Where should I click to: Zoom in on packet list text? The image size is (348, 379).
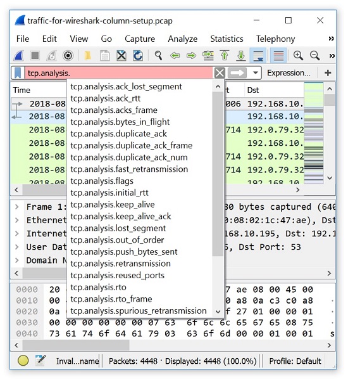click(x=298, y=56)
